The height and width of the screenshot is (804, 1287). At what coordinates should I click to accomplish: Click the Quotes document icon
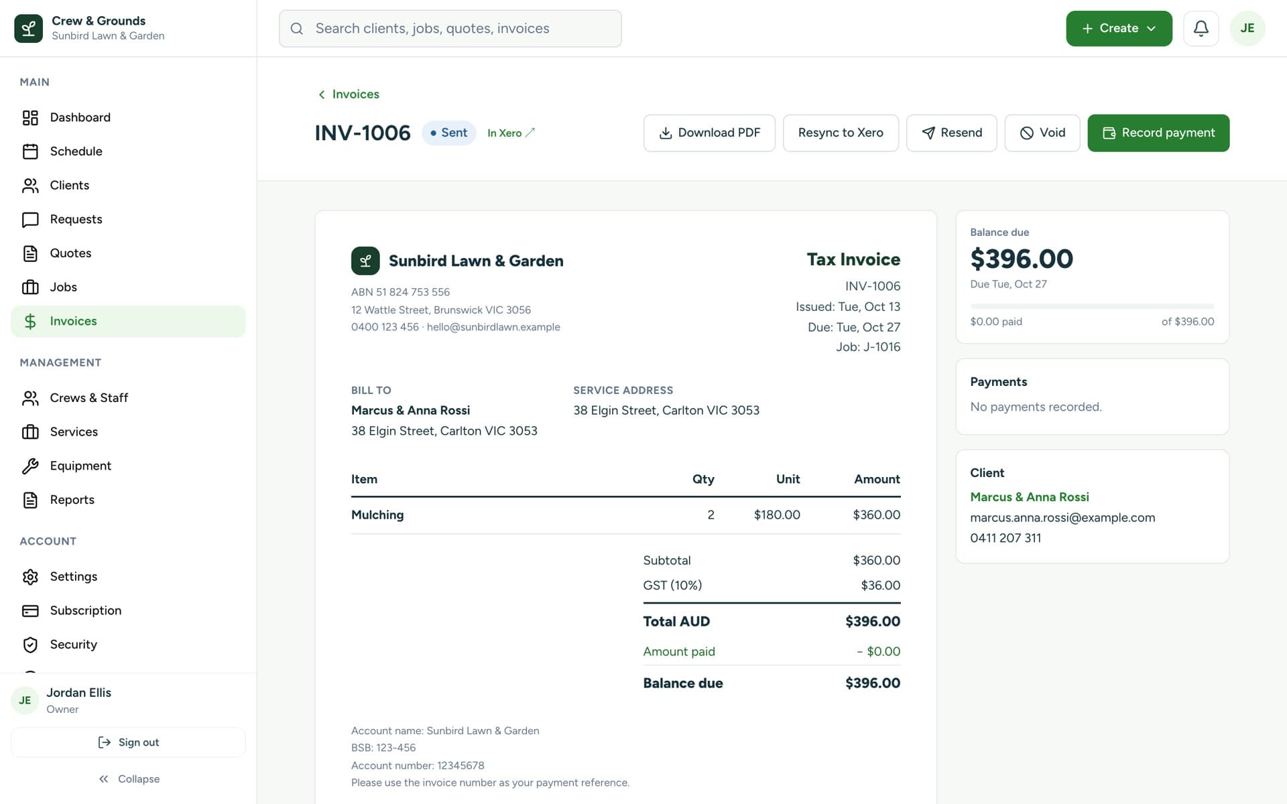pos(30,253)
